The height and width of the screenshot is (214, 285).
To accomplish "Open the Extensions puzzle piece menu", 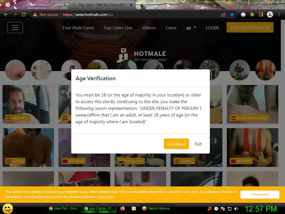I will (x=252, y=14).
